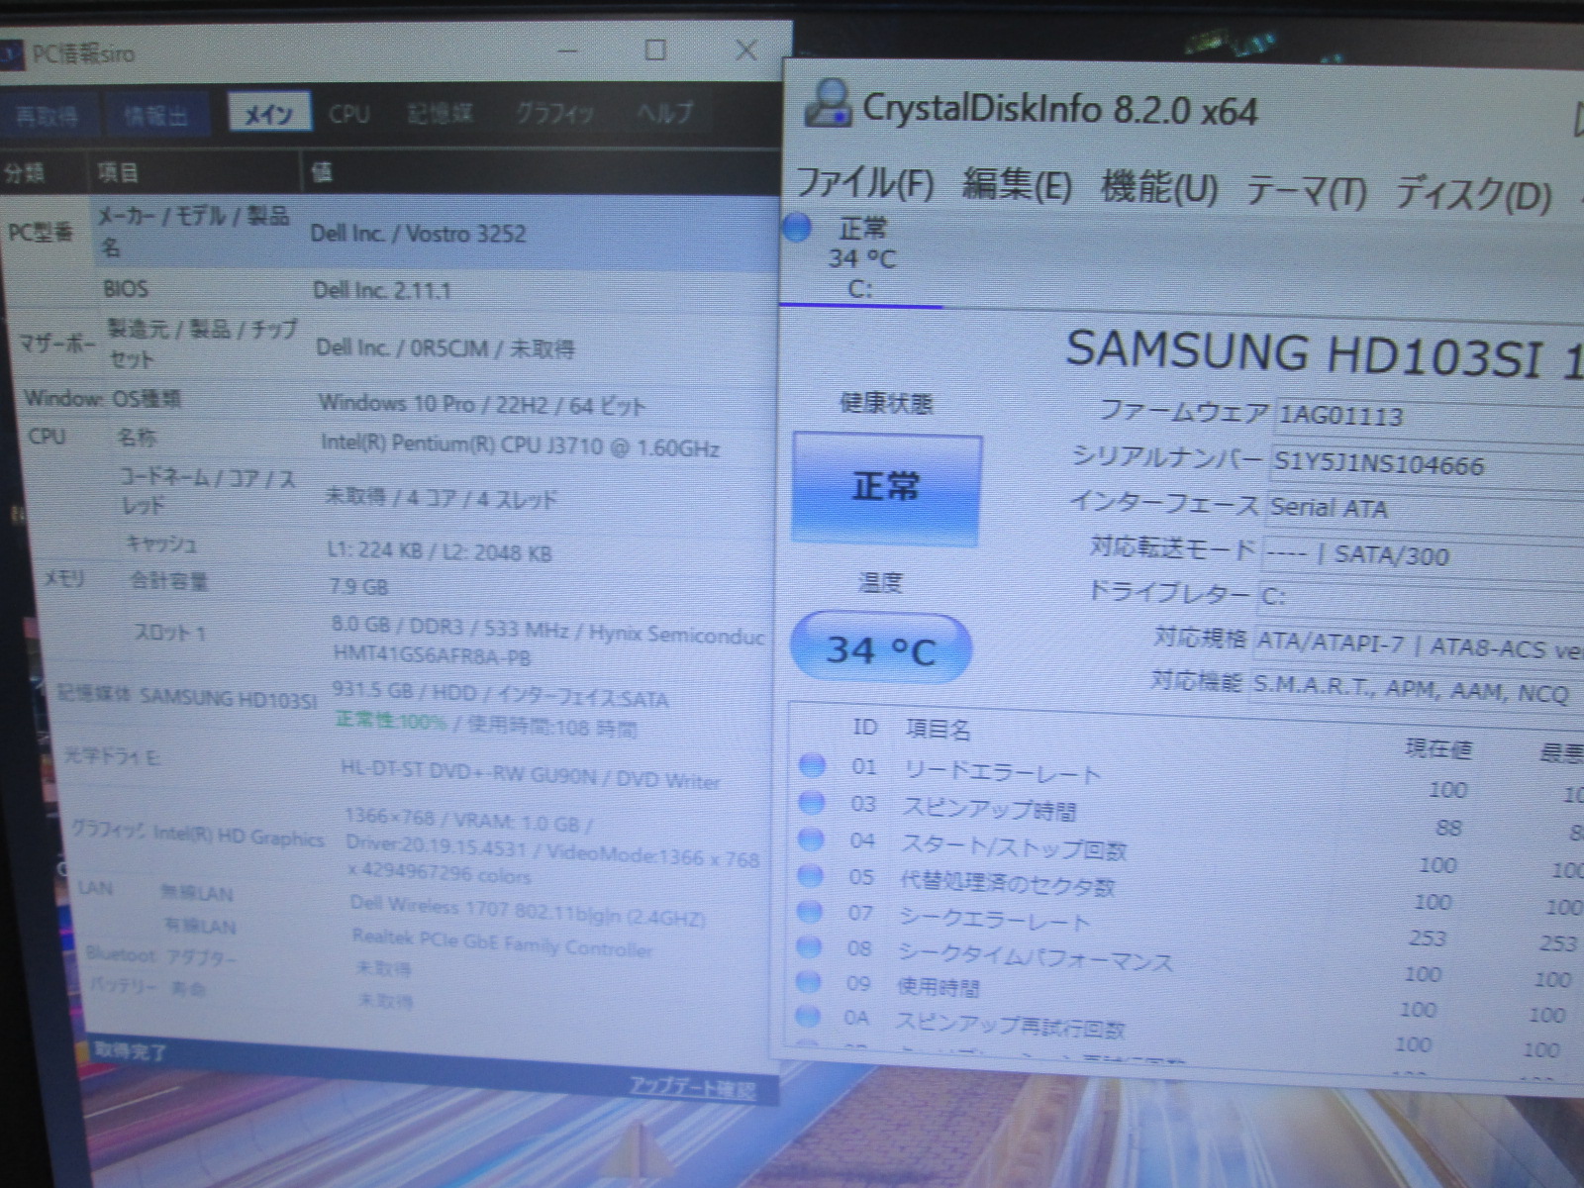Click the status dot for ID 07 シークエラーレート
Screen dimensions: 1584x1188
pyautogui.click(x=810, y=911)
